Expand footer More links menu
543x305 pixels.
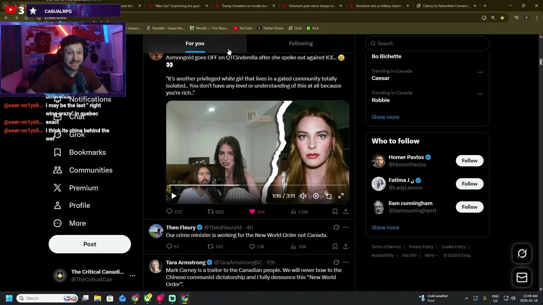click(431, 255)
